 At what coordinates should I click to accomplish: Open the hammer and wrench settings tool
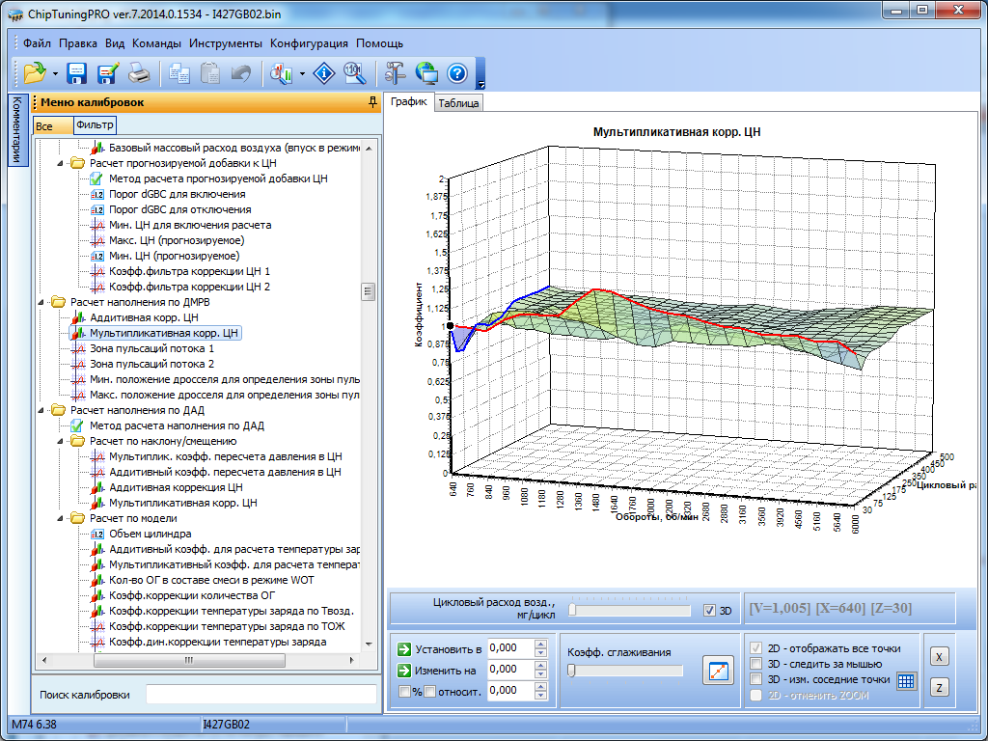point(395,73)
